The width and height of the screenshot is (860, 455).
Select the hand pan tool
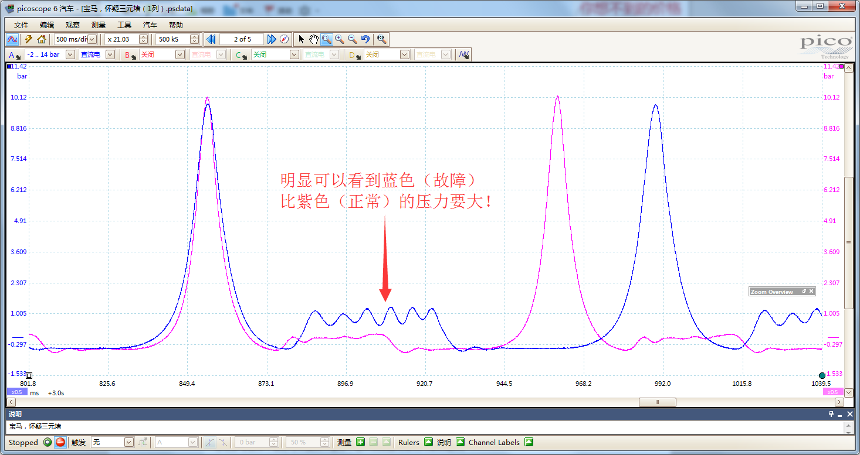click(x=314, y=39)
